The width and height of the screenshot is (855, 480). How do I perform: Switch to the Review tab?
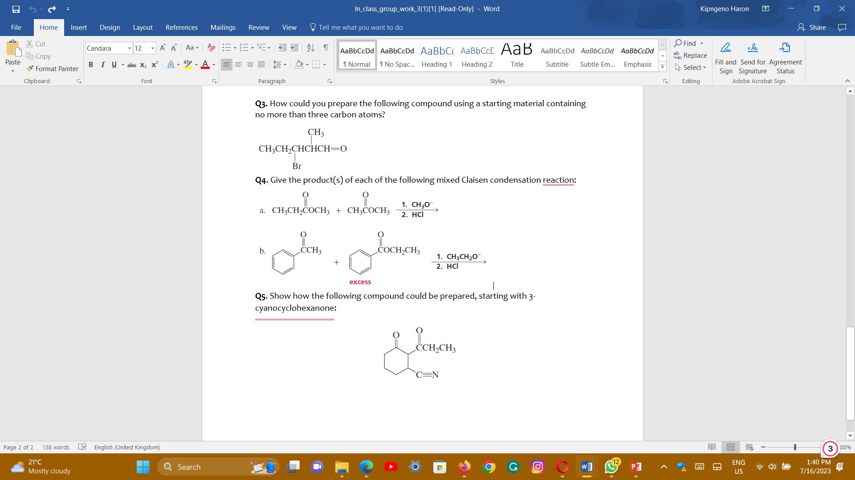[x=259, y=28]
